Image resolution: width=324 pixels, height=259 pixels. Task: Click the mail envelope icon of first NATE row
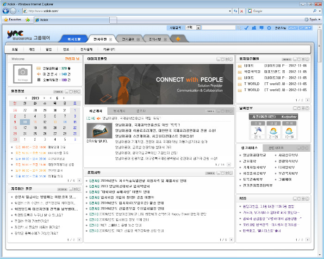tap(240, 66)
